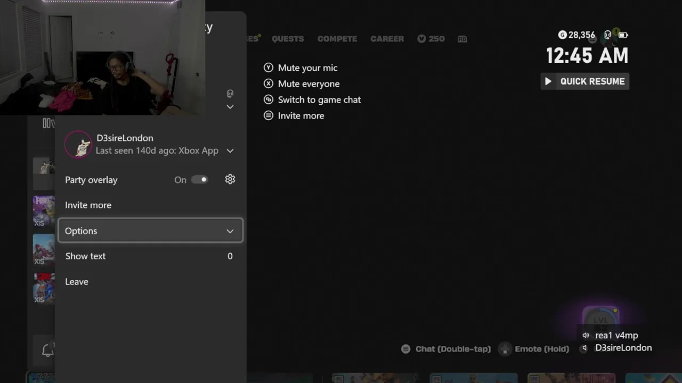Click menu button icon beside Invite more hint
Viewport: 682px width, 383px height.
(x=269, y=115)
